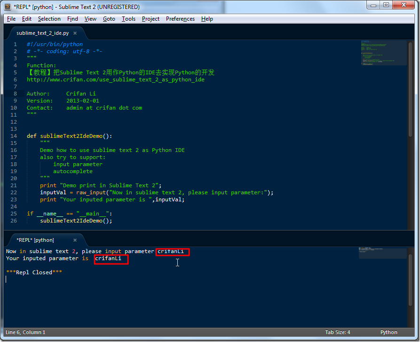The image size is (420, 342).
Task: Close the *REPL* [python] tab
Action: (75, 240)
